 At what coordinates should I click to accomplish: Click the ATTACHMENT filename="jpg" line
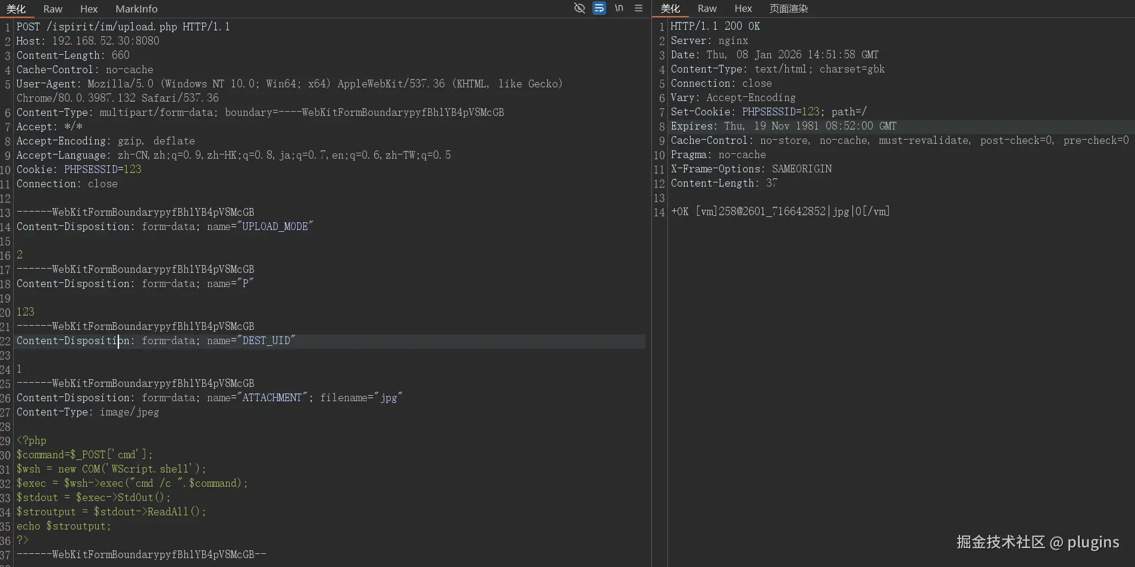point(209,398)
